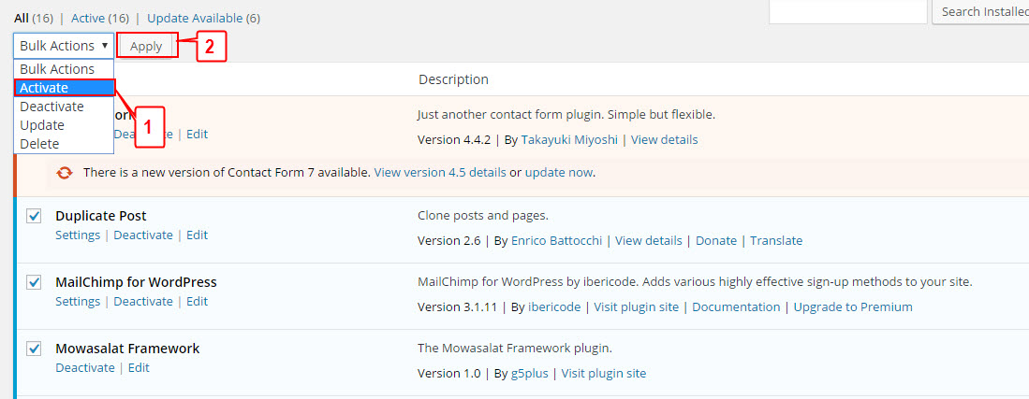Screen dimensions: 1029x399
Task: Click the 'Clone posts and pages.' description
Action: pyautogui.click(x=483, y=216)
